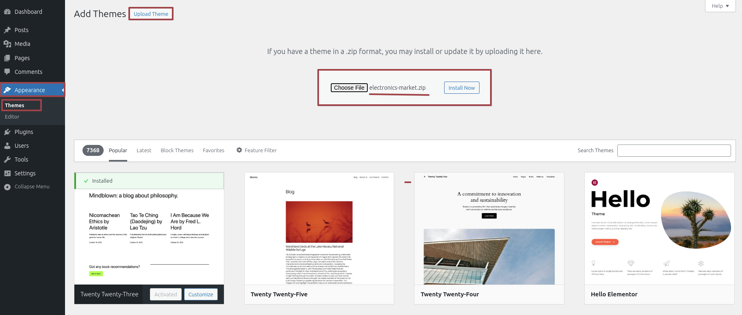Click the Twenty Twenty-Four theme name

[x=450, y=294]
